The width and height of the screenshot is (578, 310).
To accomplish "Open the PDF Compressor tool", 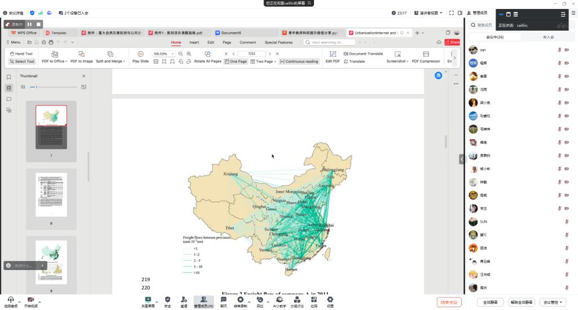I will [x=426, y=54].
